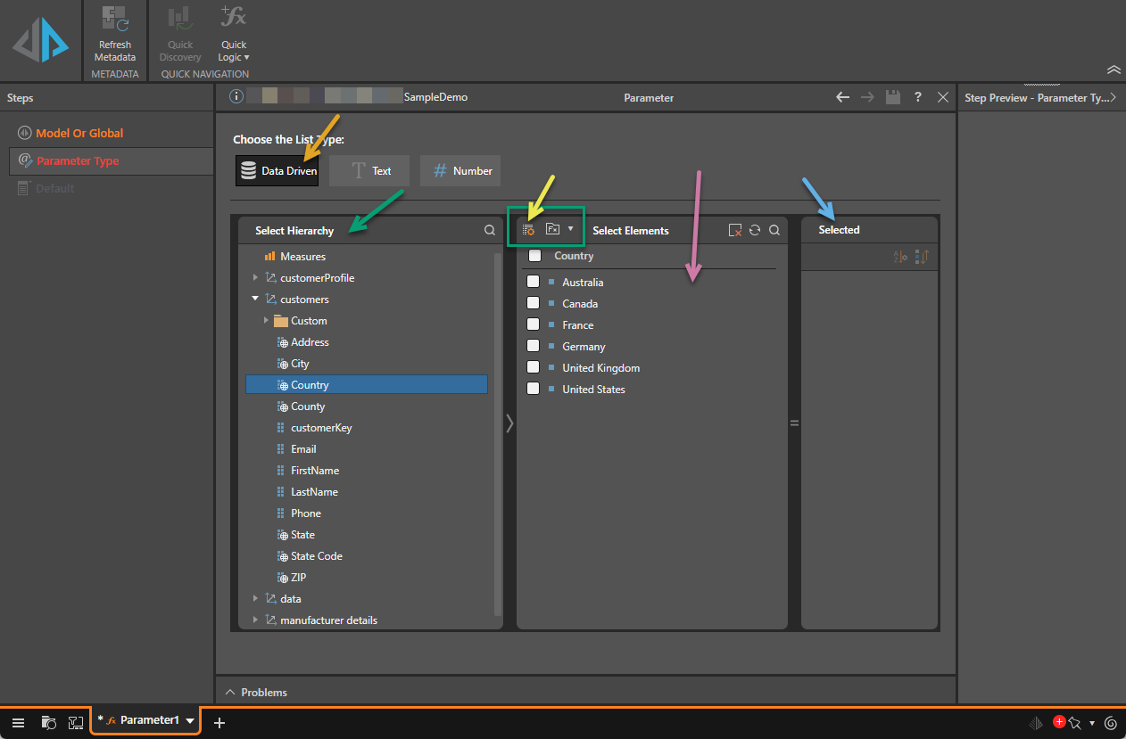Click the Refresh Metadata icon
Image resolution: width=1126 pixels, height=739 pixels.
pos(114,20)
